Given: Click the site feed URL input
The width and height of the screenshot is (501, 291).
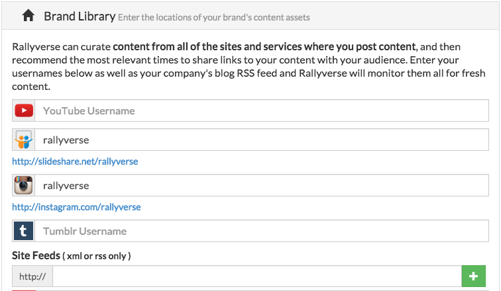Looking at the screenshot, I should (x=256, y=276).
